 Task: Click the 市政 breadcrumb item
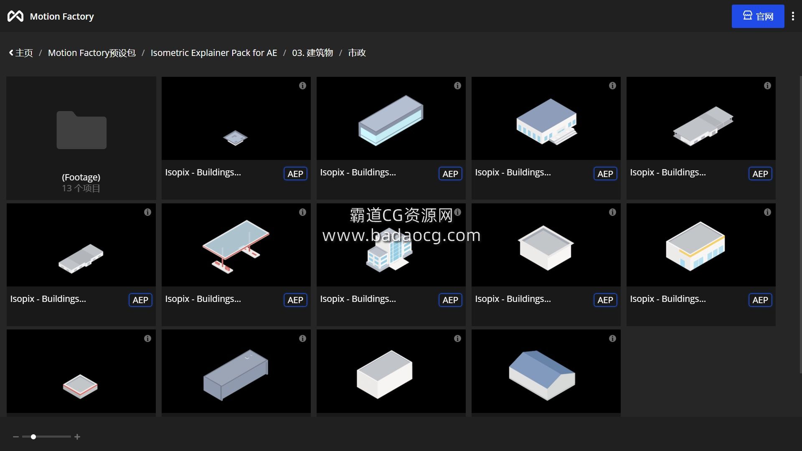[x=357, y=53]
